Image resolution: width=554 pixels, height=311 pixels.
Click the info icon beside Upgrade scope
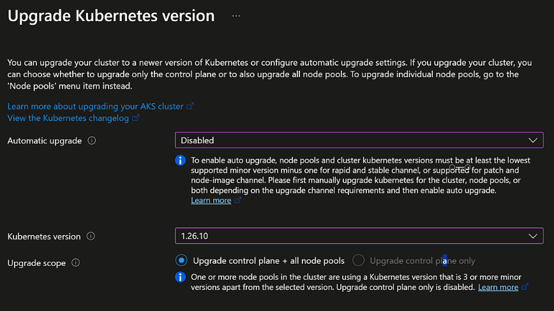(x=76, y=263)
